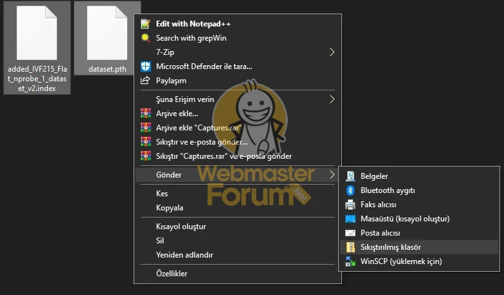Open Şuna Erişim verin entry
Image resolution: width=504 pixels, height=295 pixels.
pos(237,99)
